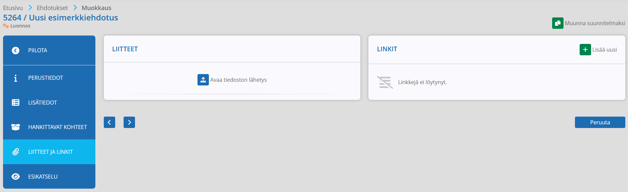
Task: Click the file upload icon in Liitteet
Action: (203, 80)
